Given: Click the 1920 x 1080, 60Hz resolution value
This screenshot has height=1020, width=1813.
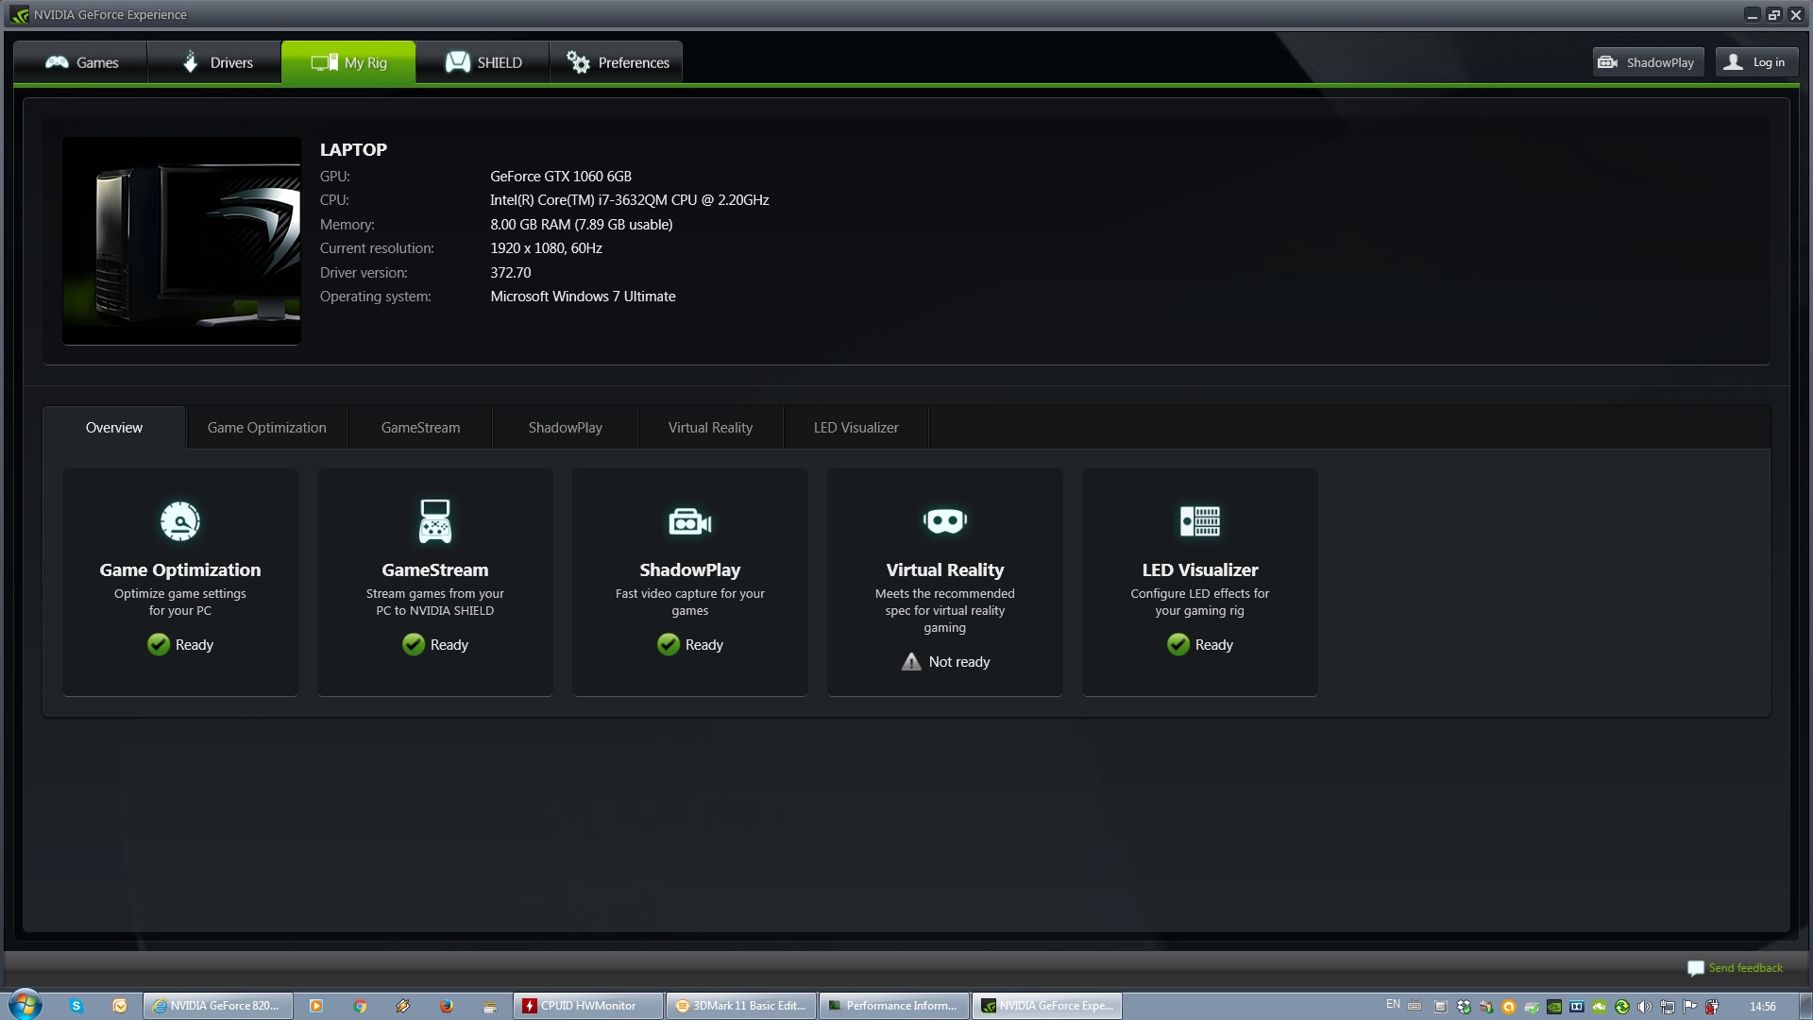Looking at the screenshot, I should pyautogui.click(x=546, y=248).
